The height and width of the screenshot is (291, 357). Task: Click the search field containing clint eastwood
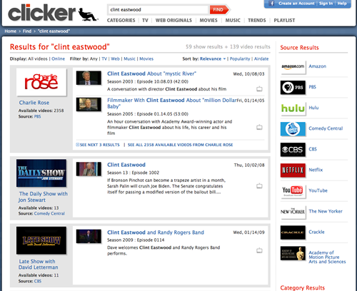pyautogui.click(x=158, y=10)
